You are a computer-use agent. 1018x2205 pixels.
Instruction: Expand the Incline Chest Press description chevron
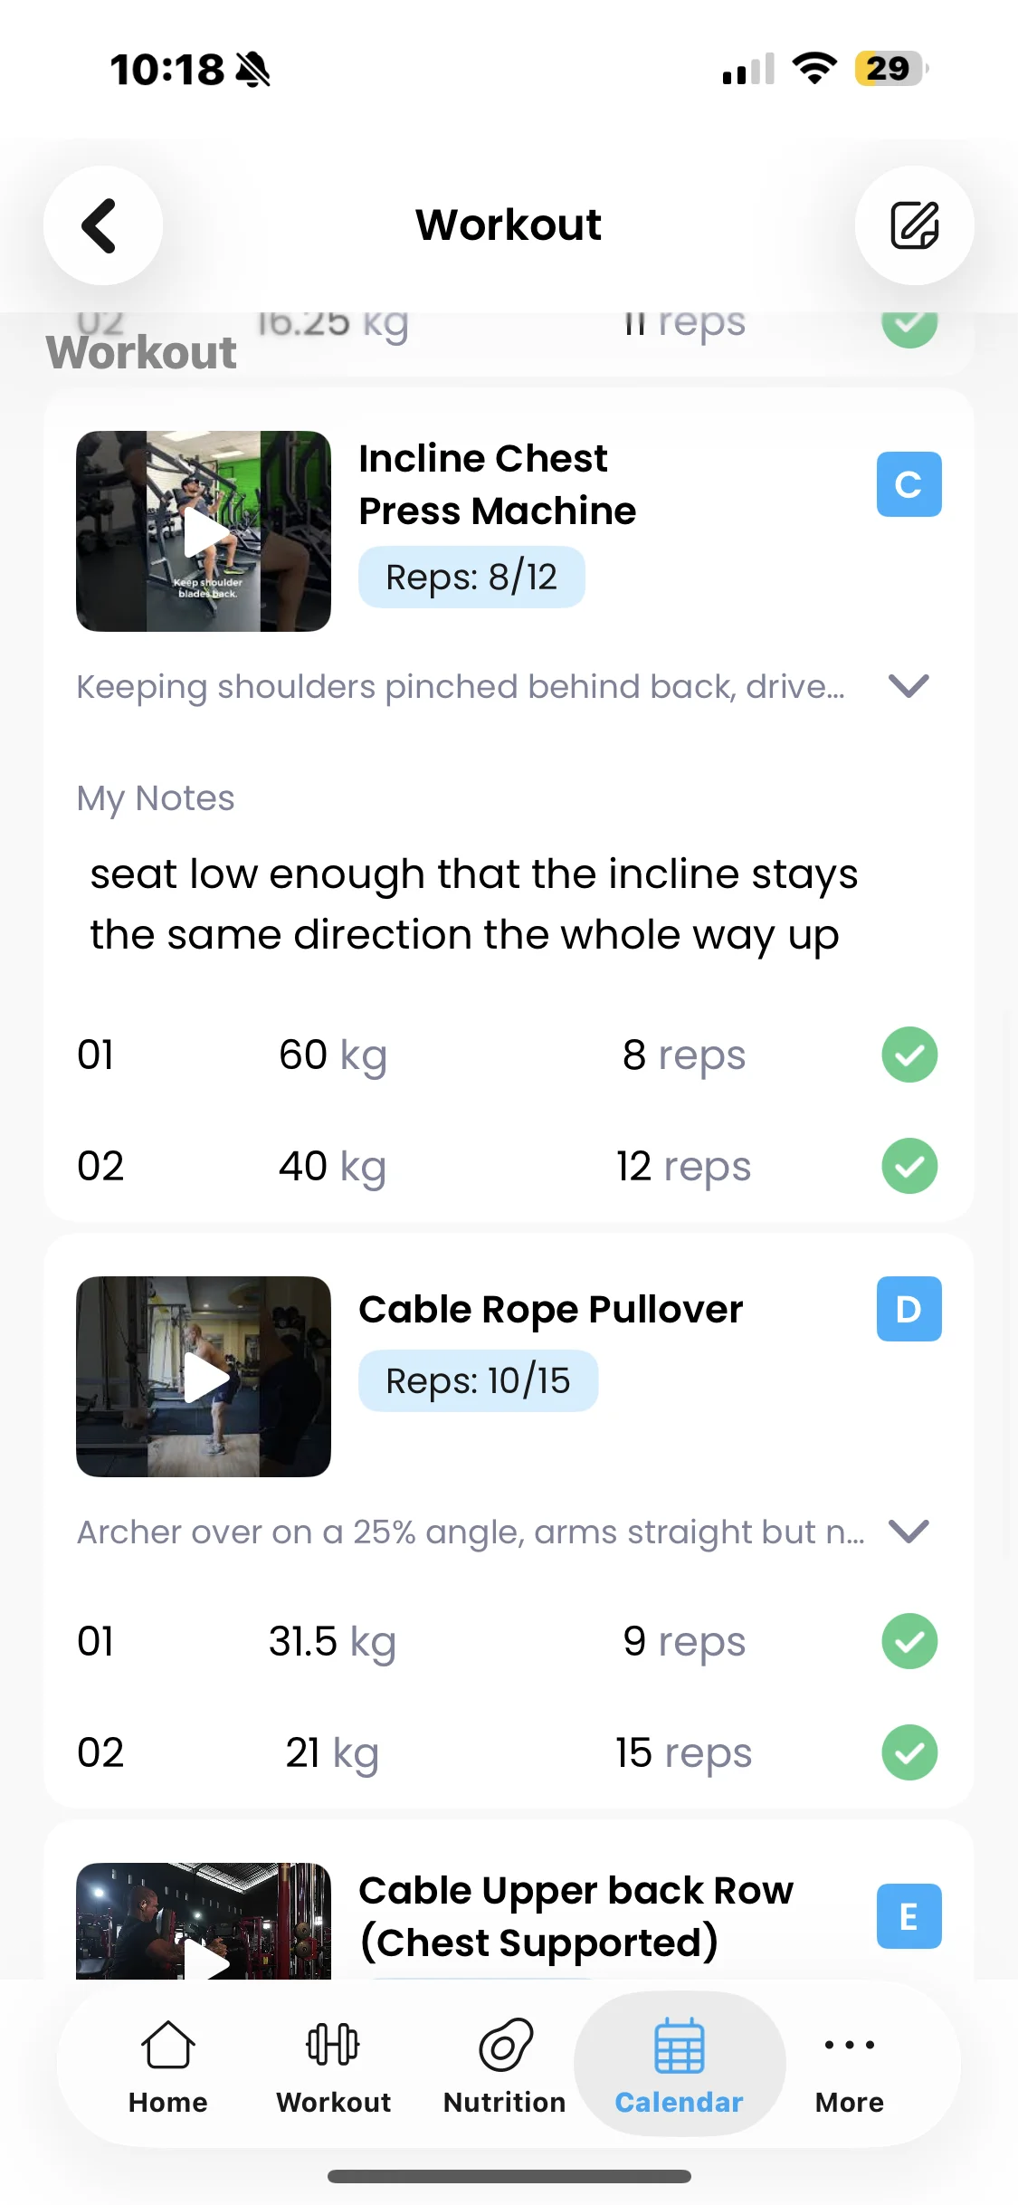click(909, 686)
